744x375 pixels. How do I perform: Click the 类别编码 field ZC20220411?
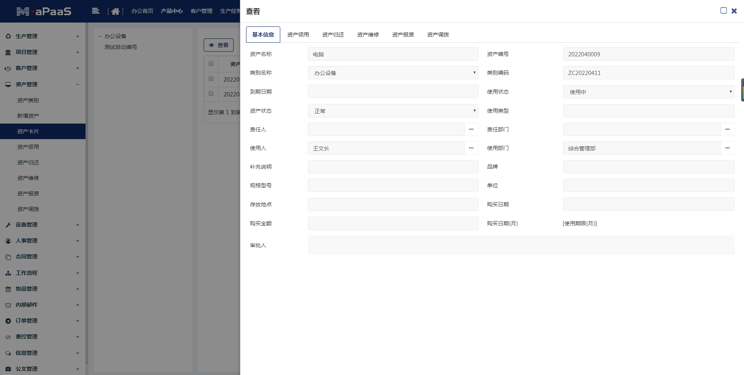tap(649, 73)
